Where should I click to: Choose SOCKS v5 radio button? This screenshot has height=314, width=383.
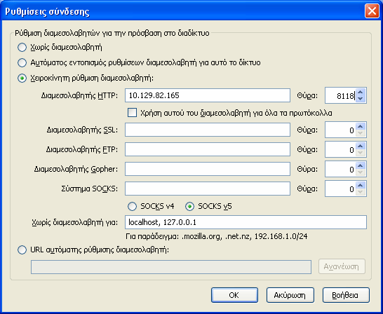pyautogui.click(x=190, y=206)
